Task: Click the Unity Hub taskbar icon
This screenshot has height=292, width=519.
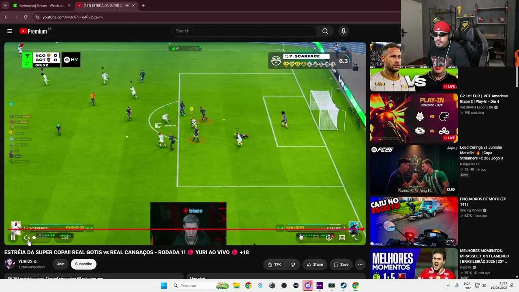Action: (x=272, y=286)
